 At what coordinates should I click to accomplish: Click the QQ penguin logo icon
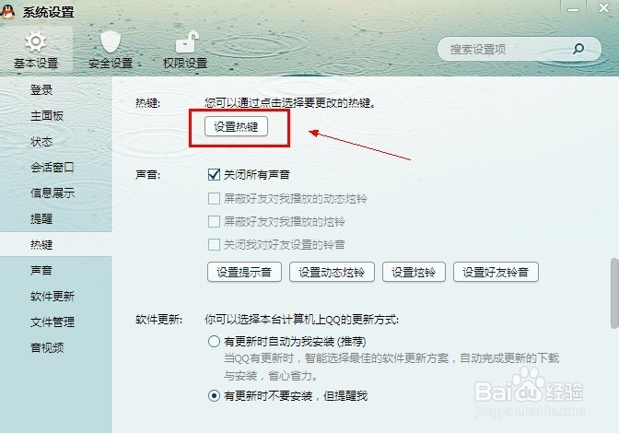(x=7, y=11)
